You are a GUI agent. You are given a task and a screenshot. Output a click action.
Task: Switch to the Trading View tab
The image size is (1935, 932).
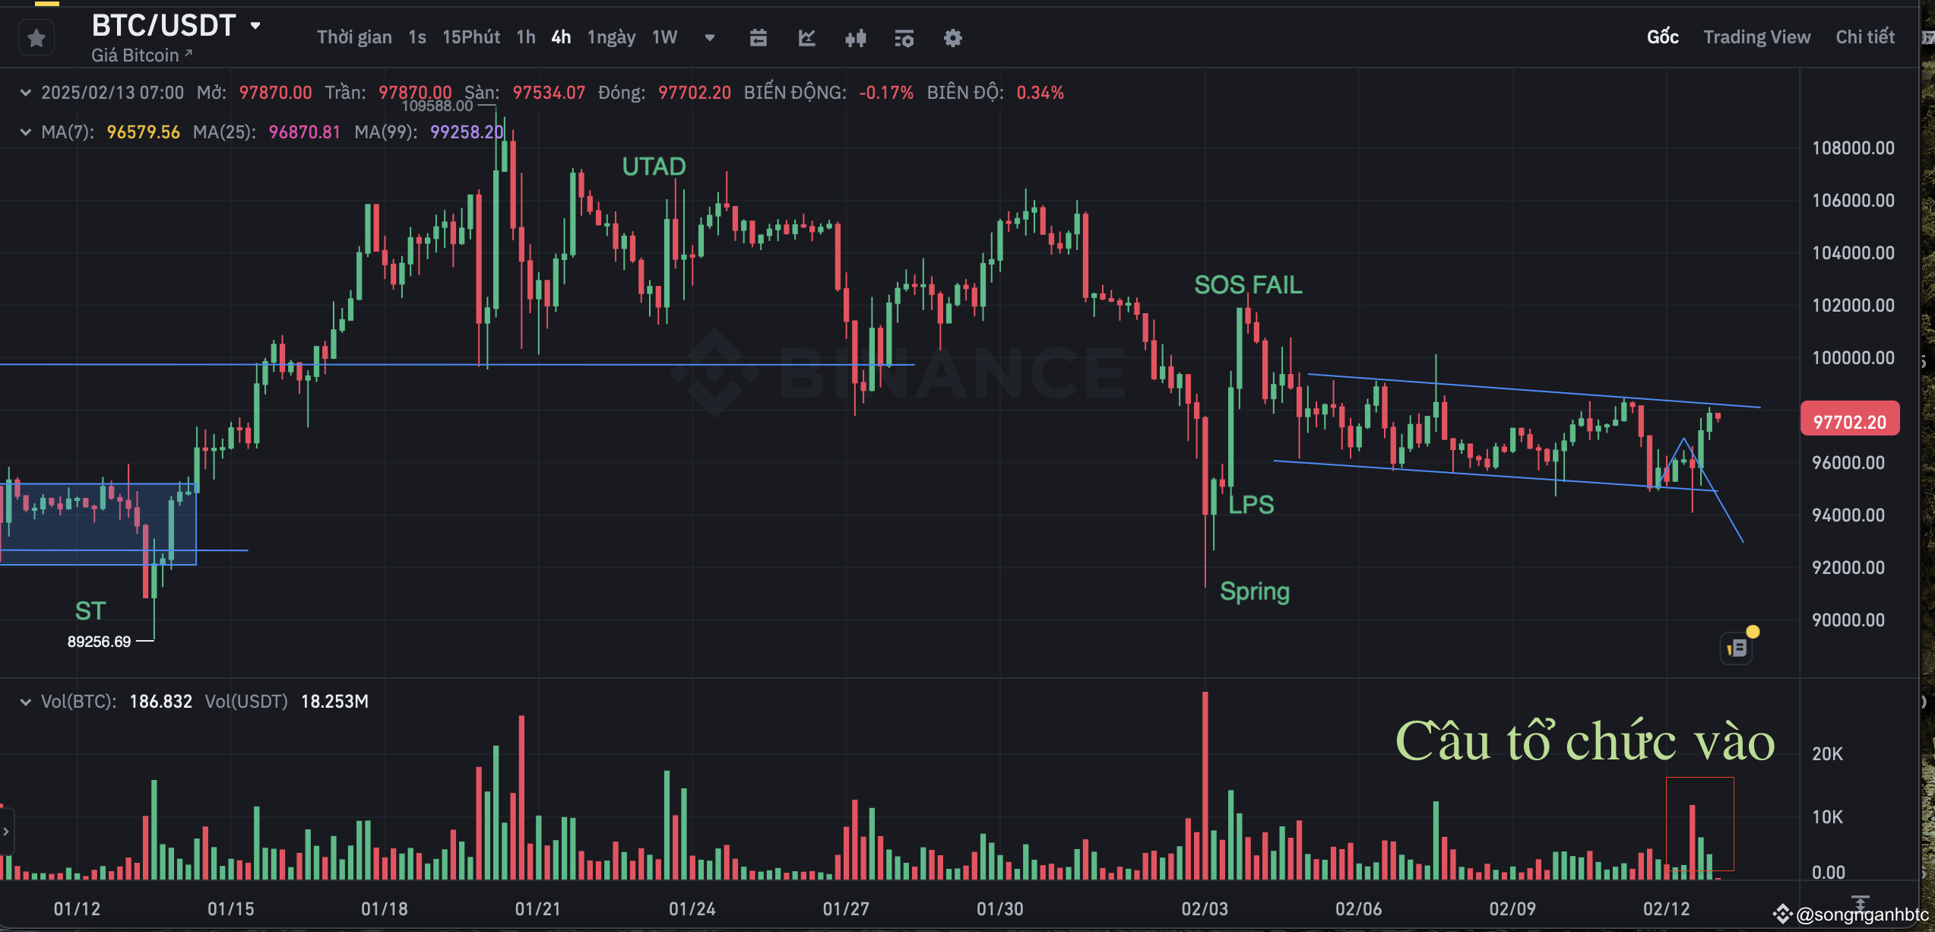1756,36
